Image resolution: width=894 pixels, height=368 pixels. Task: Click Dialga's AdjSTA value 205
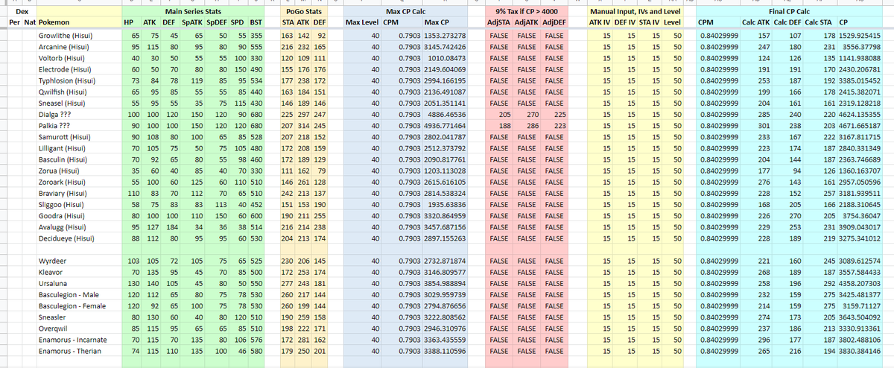coord(504,115)
